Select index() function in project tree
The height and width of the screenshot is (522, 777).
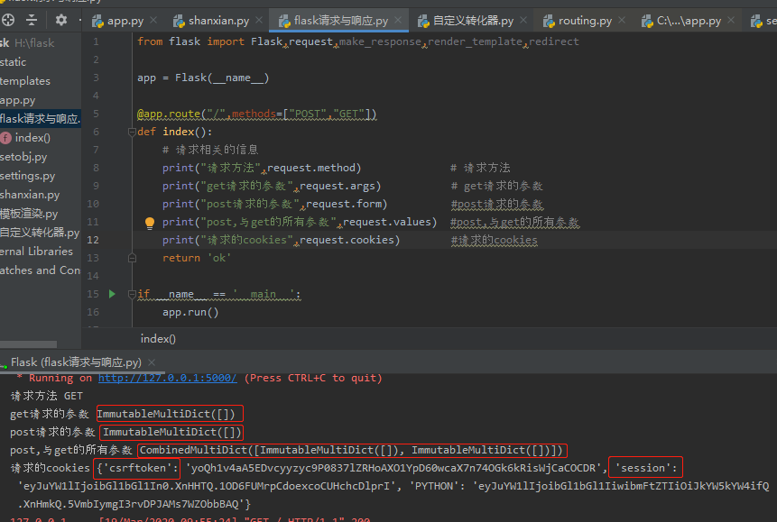click(x=32, y=138)
